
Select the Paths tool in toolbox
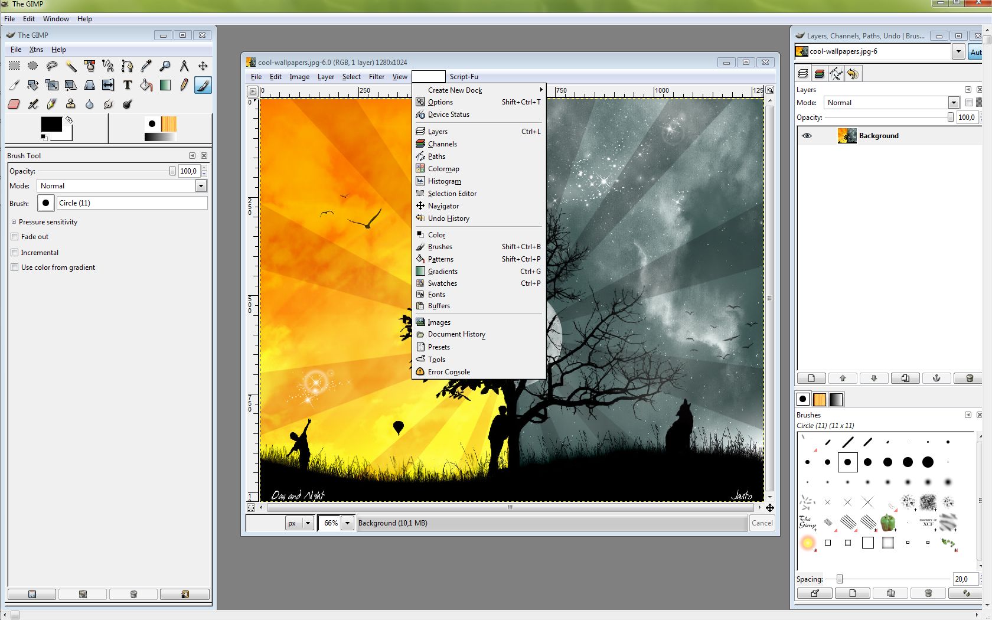point(127,66)
